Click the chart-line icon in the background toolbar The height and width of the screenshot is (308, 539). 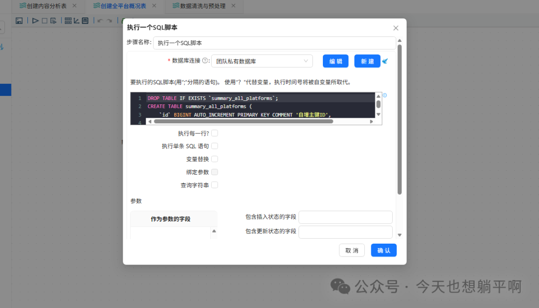[77, 21]
